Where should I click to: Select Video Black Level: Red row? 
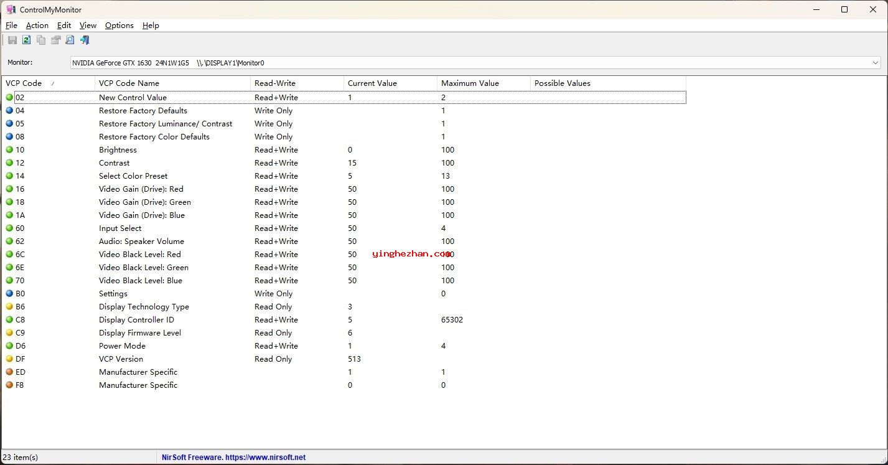point(344,254)
